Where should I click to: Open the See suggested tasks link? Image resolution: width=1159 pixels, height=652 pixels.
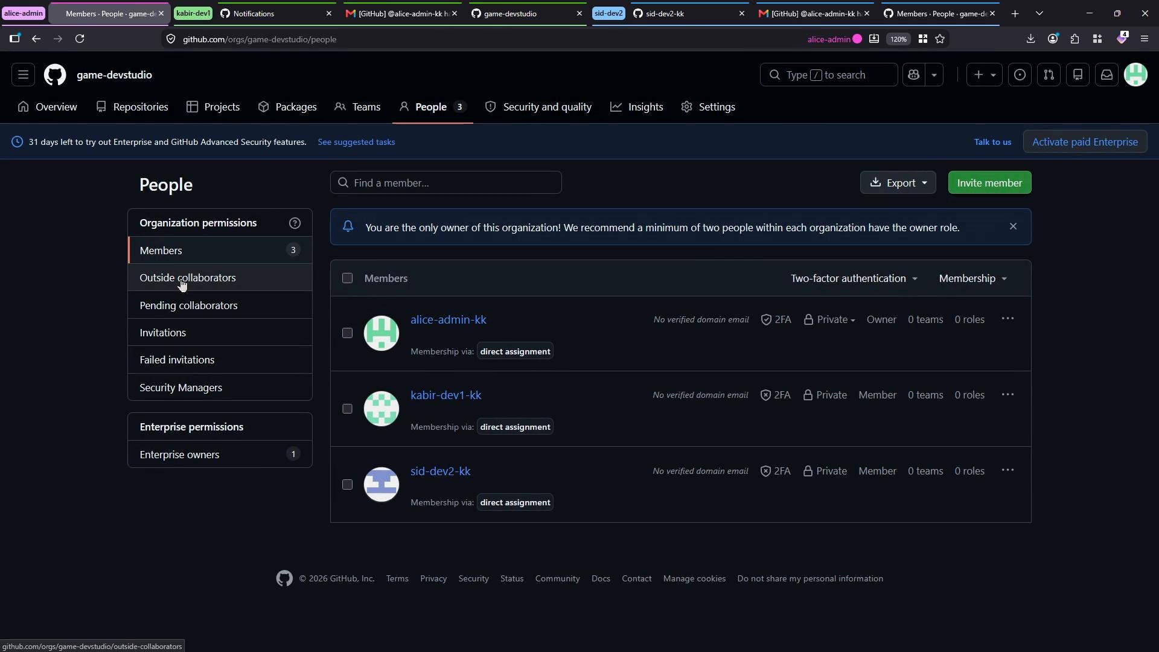356,142
